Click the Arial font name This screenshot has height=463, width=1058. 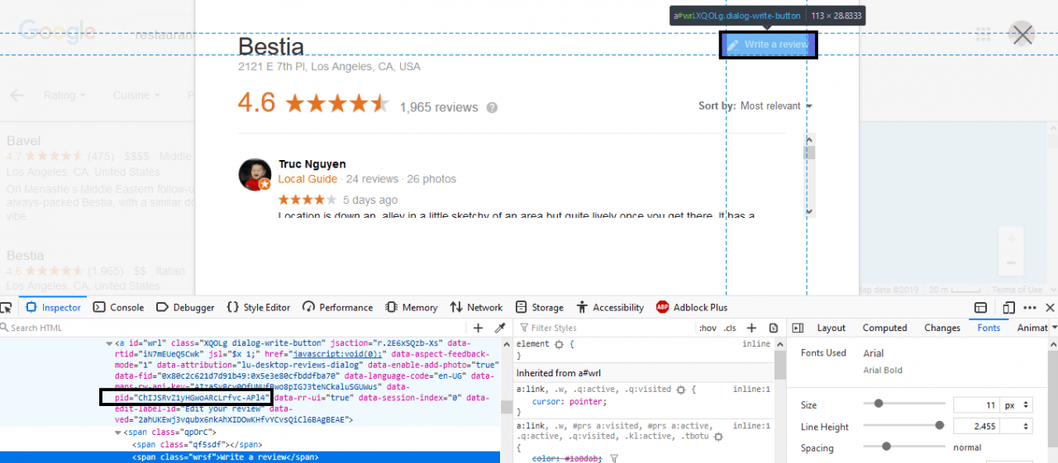[x=874, y=353]
